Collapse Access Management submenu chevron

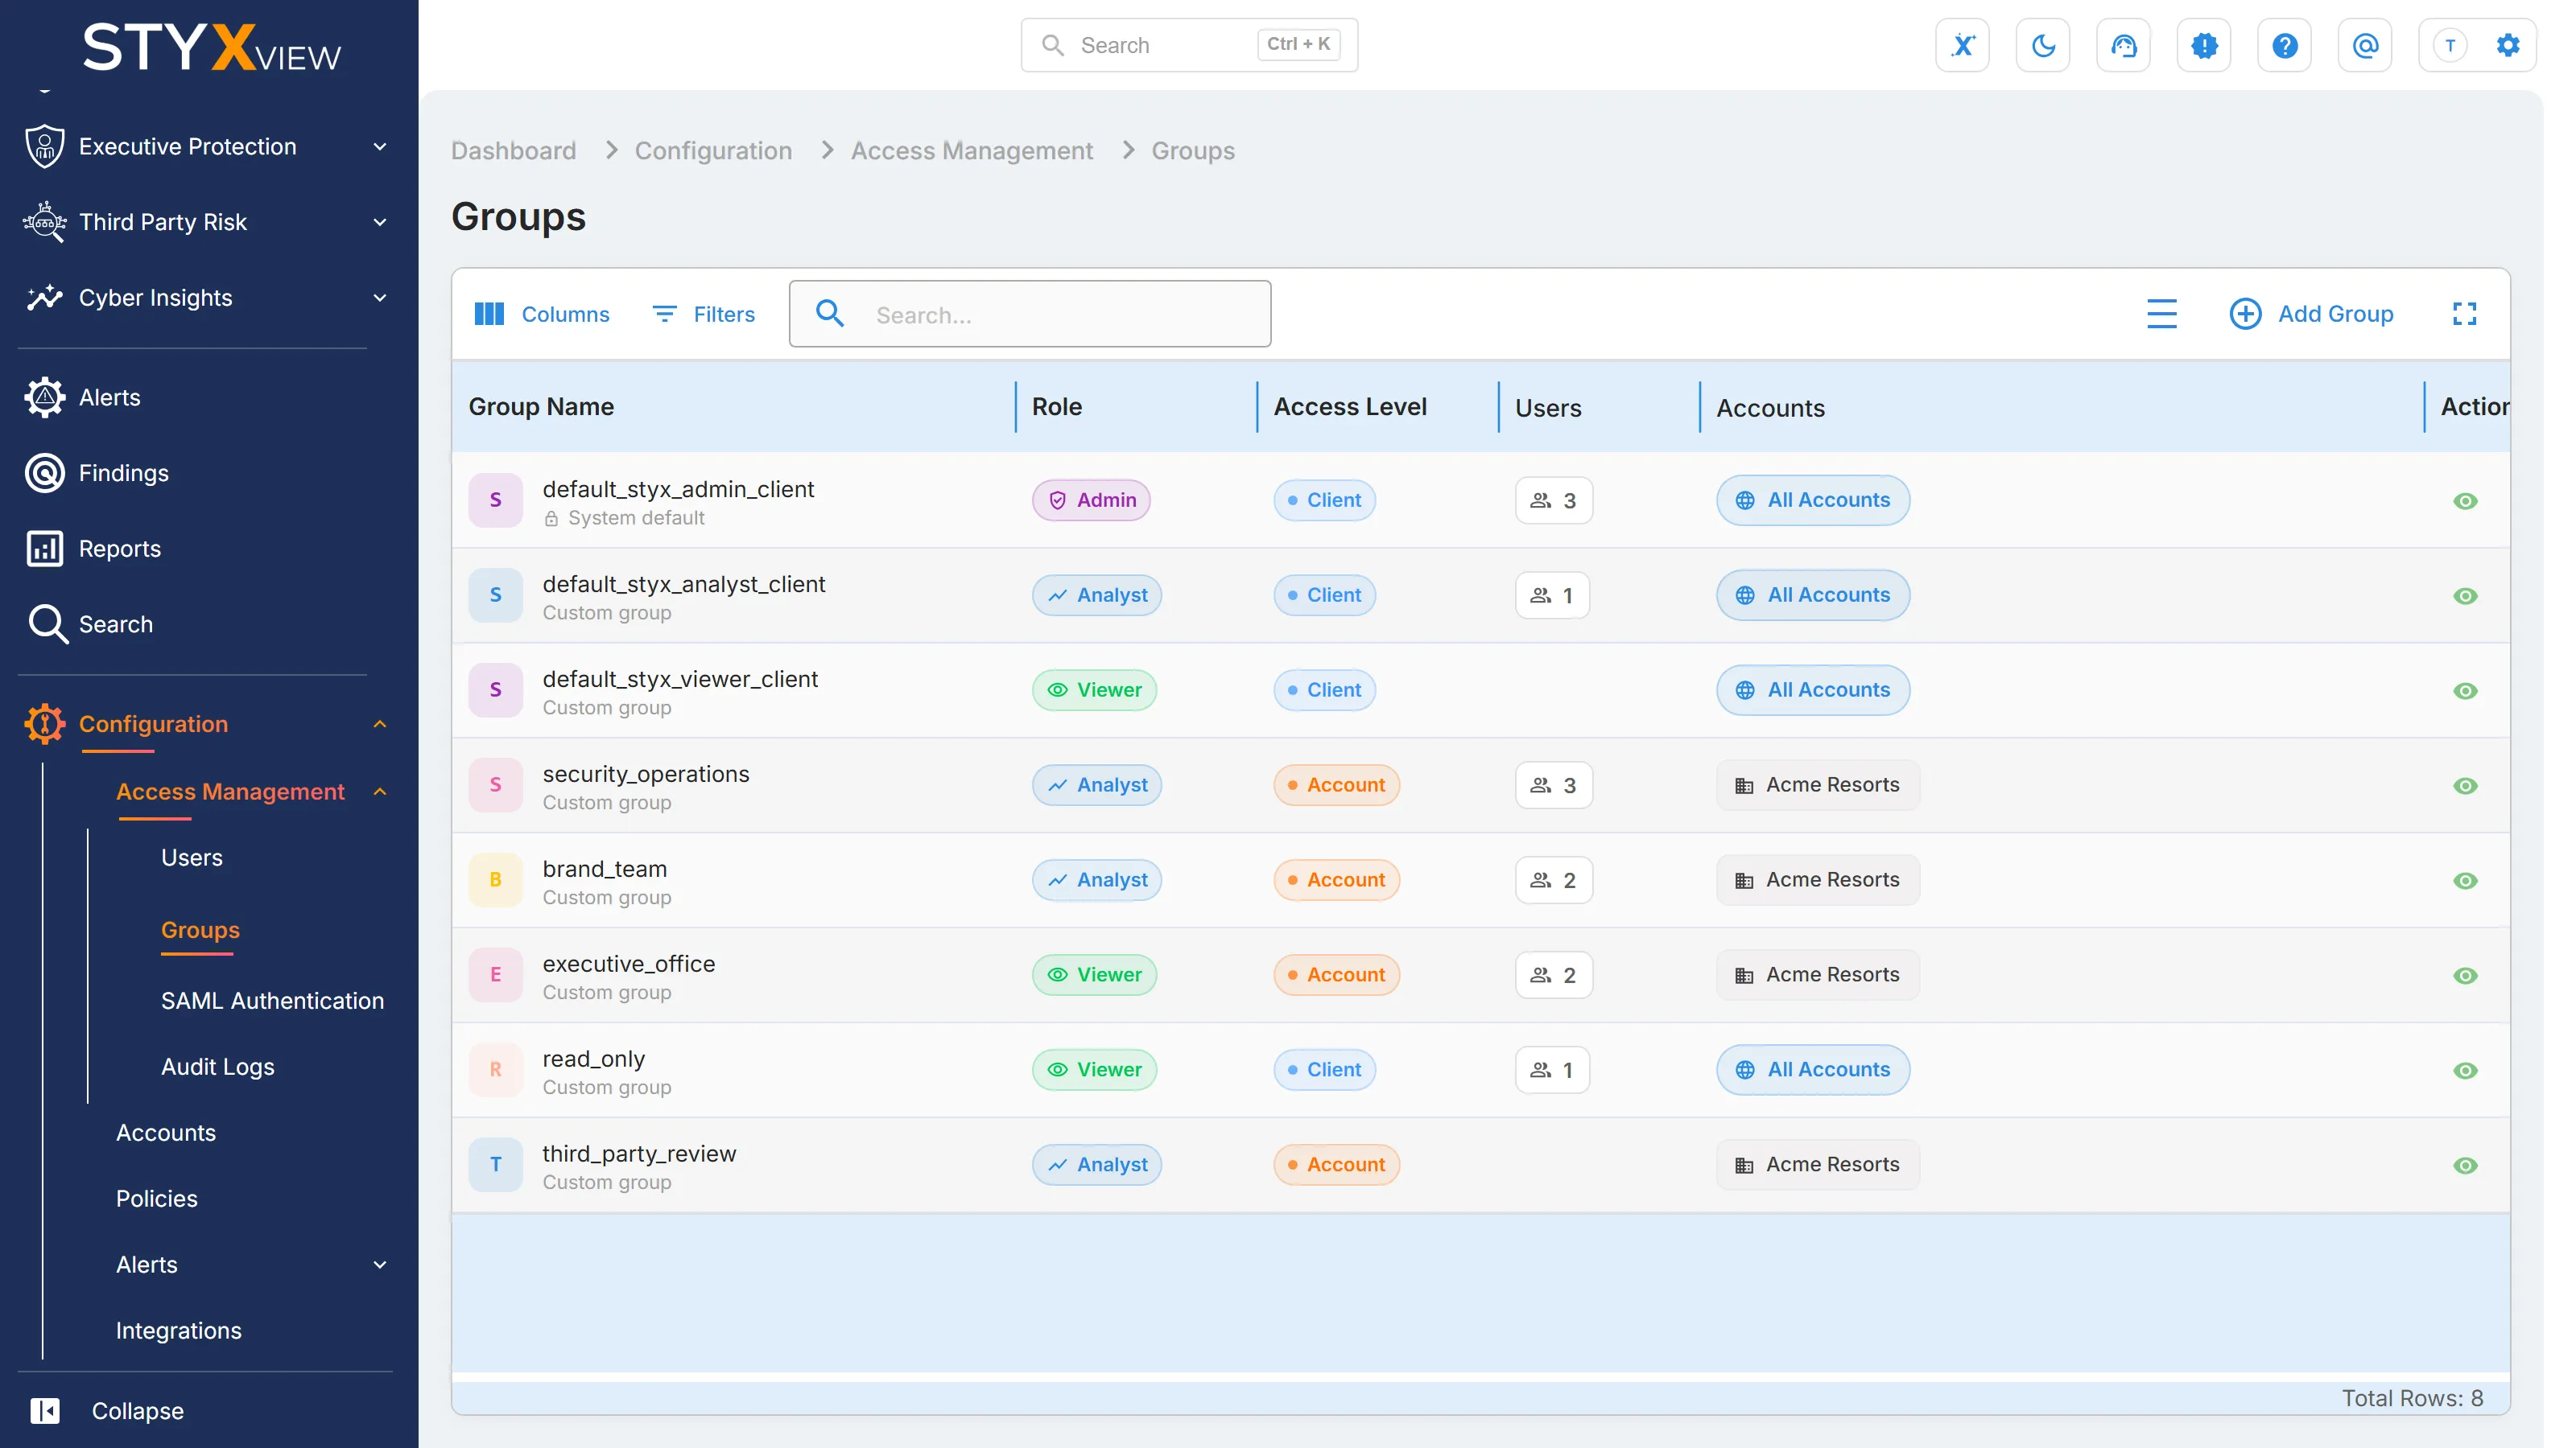[x=380, y=792]
